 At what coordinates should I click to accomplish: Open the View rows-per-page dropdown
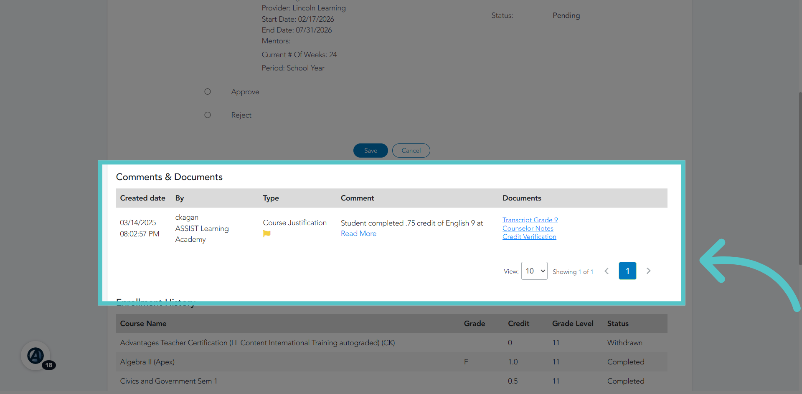(x=534, y=271)
